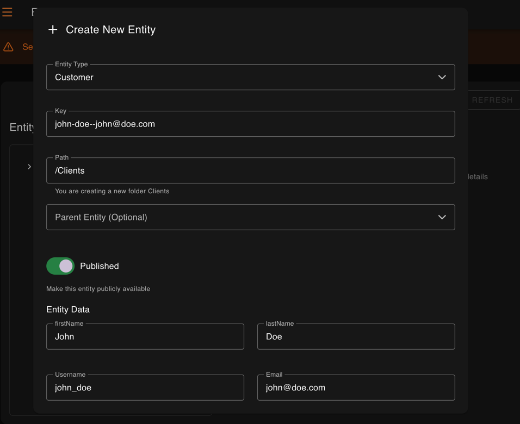Click the firstName field containing John
This screenshot has width=520, height=424.
[145, 337]
